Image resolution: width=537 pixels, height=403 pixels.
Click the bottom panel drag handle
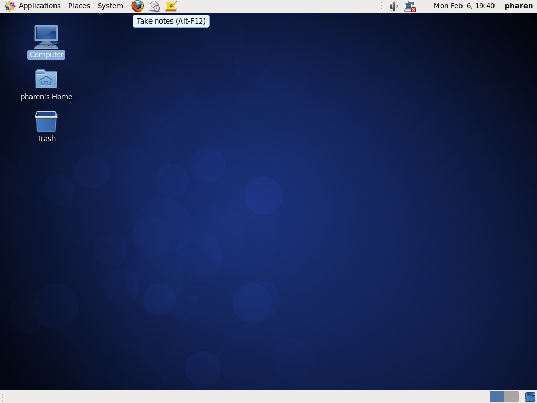pyautogui.click(x=2, y=397)
